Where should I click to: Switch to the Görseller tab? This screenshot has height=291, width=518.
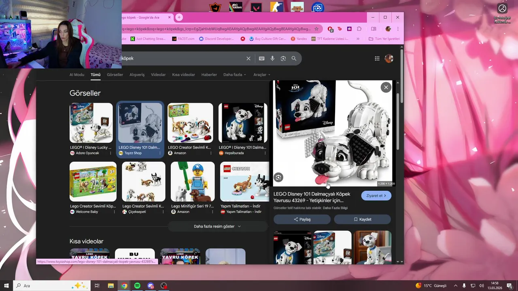point(115,75)
